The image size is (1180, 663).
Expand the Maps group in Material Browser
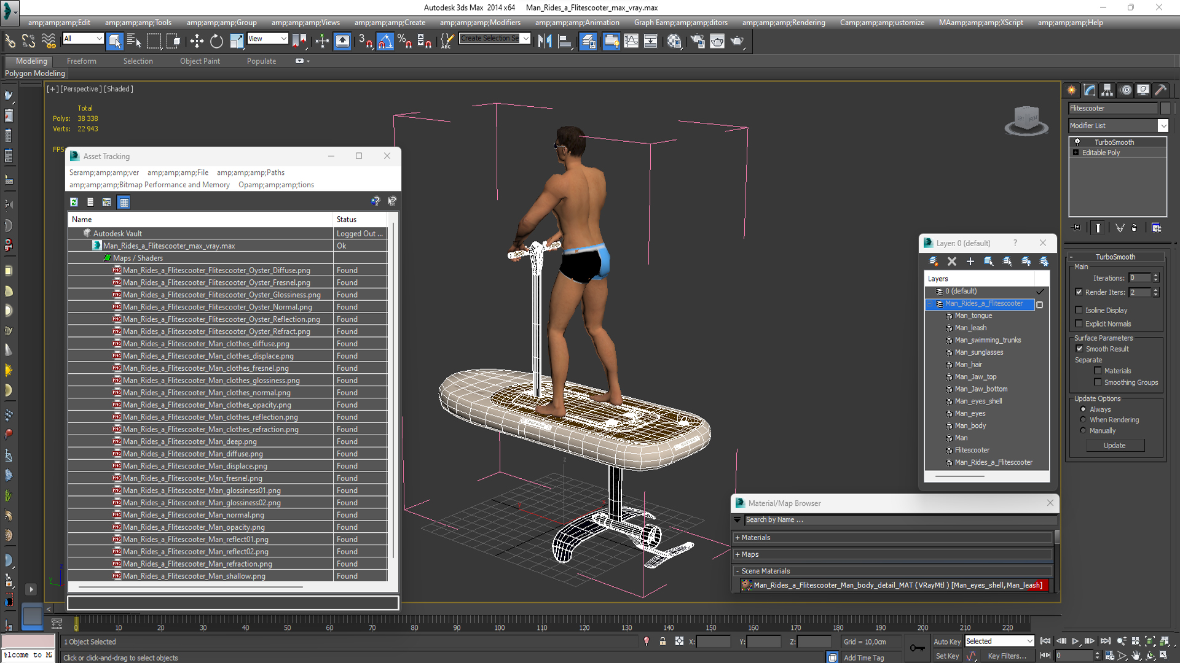tap(737, 554)
